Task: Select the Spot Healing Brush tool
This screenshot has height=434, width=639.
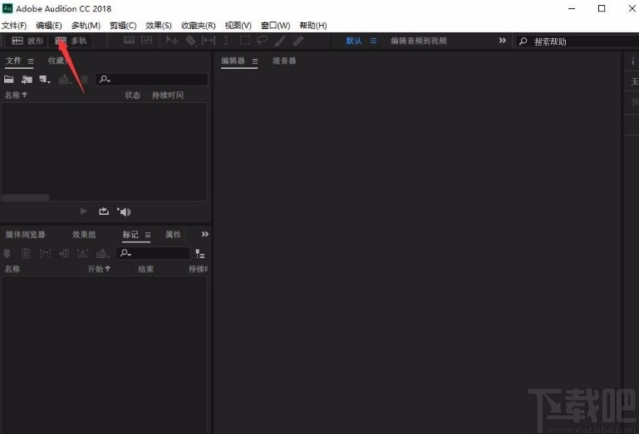Action: [x=298, y=41]
